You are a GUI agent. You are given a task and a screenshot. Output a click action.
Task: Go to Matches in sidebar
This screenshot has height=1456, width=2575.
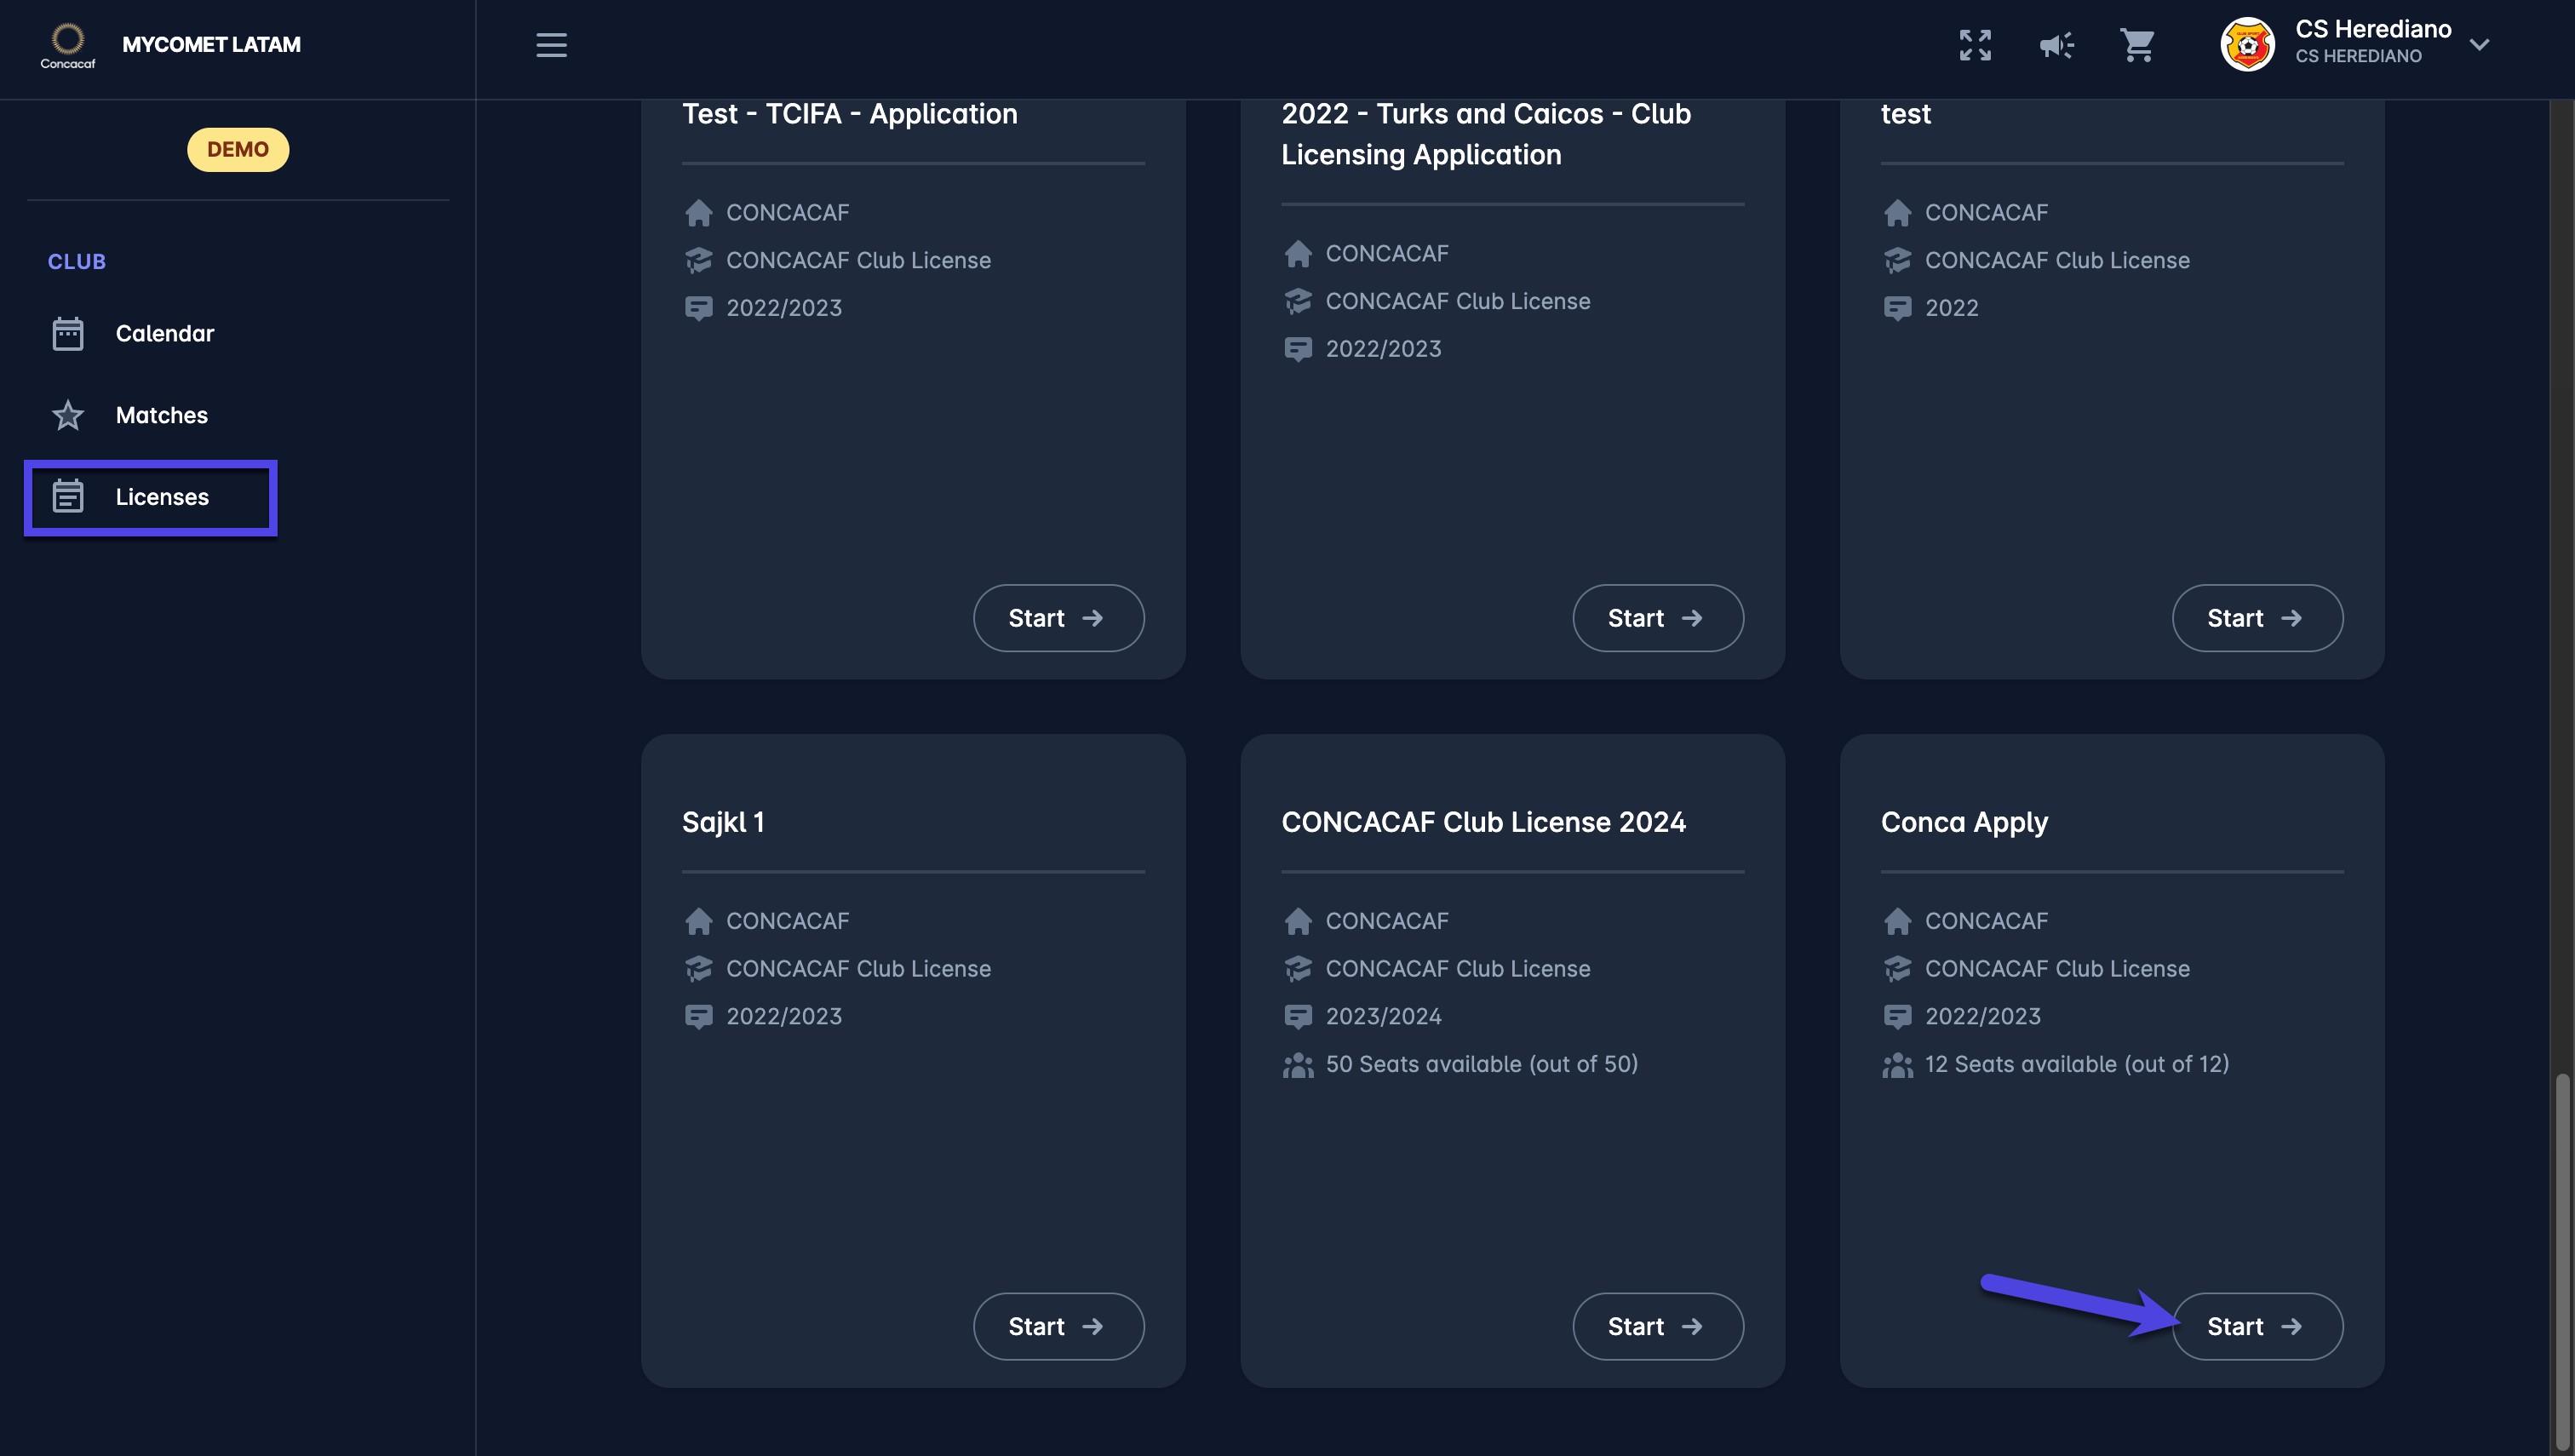(x=161, y=415)
